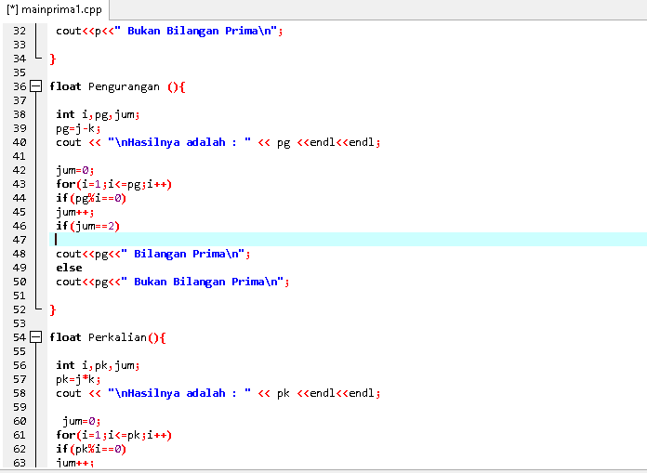The height and width of the screenshot is (473, 647).
Task: Click the 'if(jum==2)' condition
Action: (88, 226)
